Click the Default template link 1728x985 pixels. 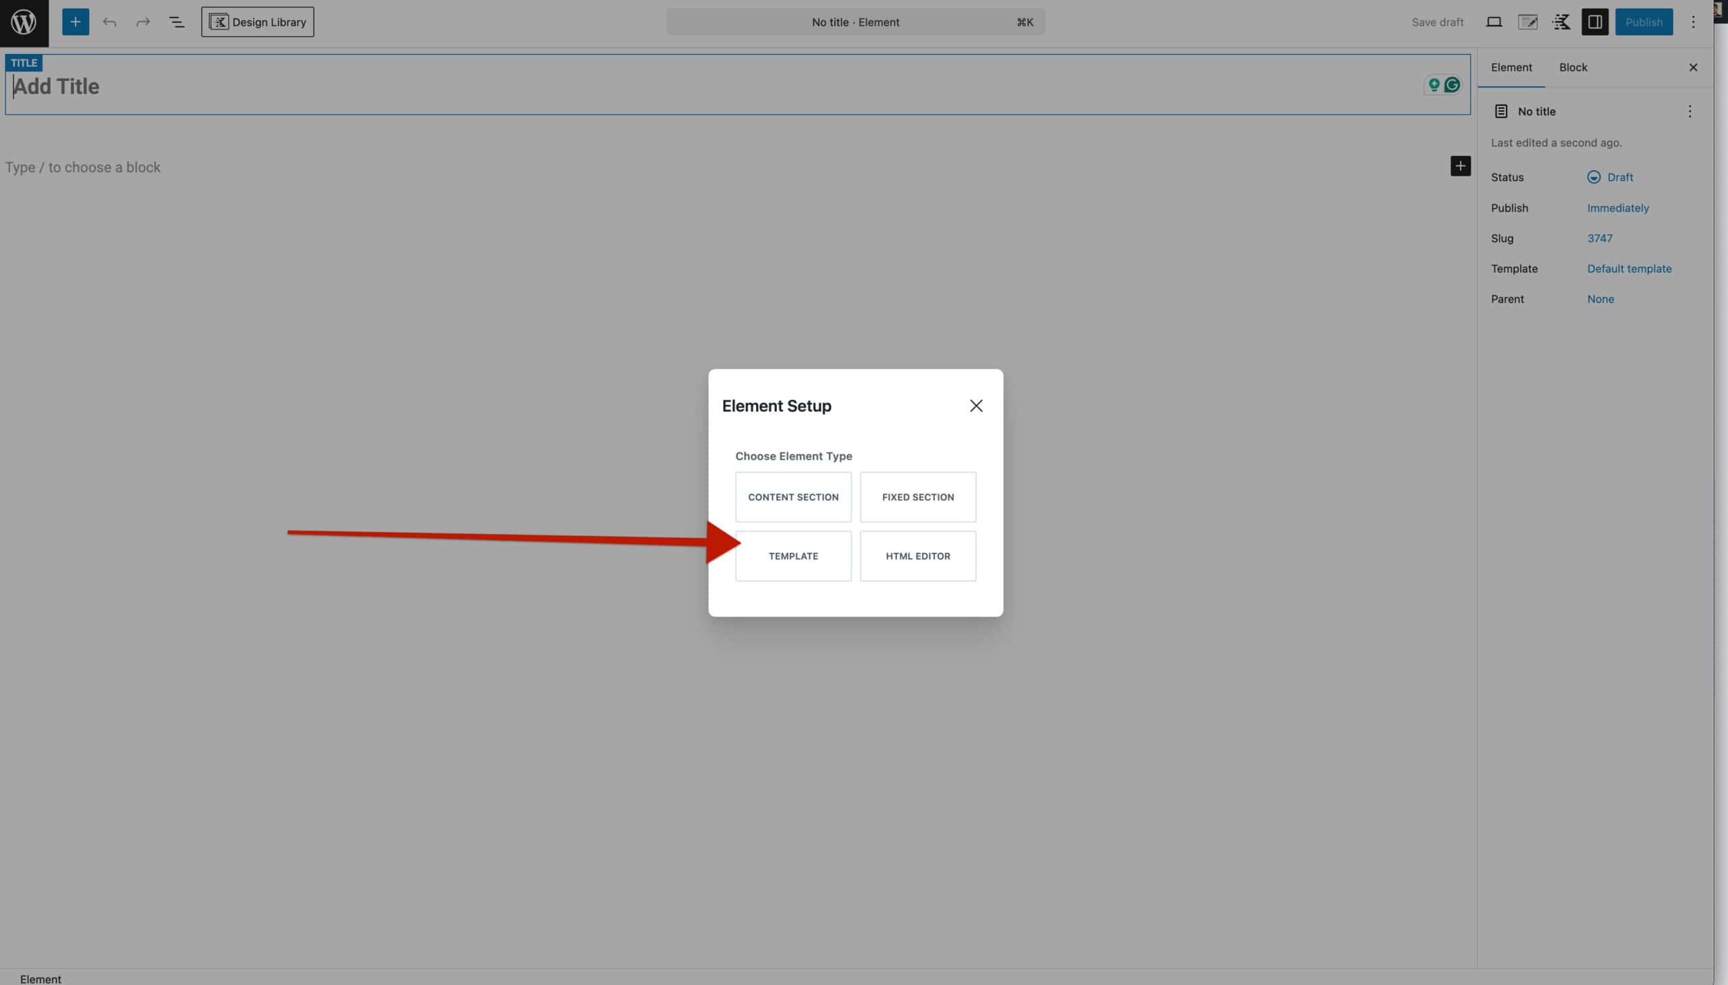click(x=1629, y=269)
